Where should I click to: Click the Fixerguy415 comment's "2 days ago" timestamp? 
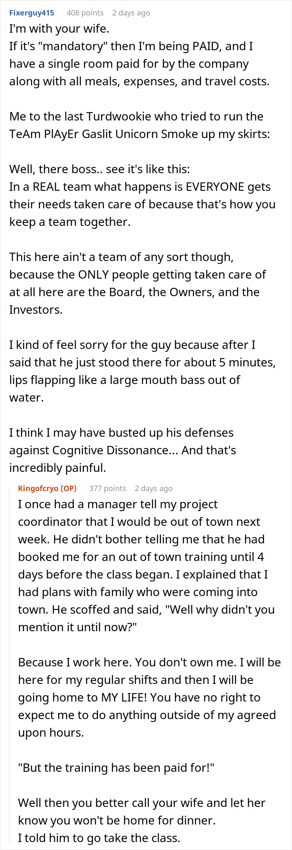pyautogui.click(x=131, y=13)
